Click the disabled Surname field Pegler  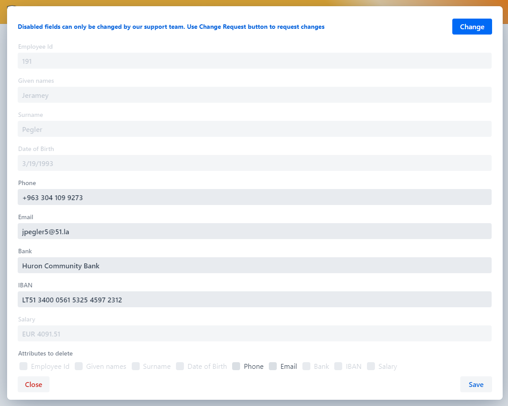[255, 129]
